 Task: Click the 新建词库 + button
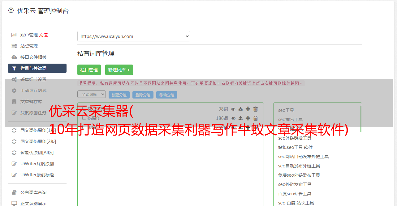[119, 70]
